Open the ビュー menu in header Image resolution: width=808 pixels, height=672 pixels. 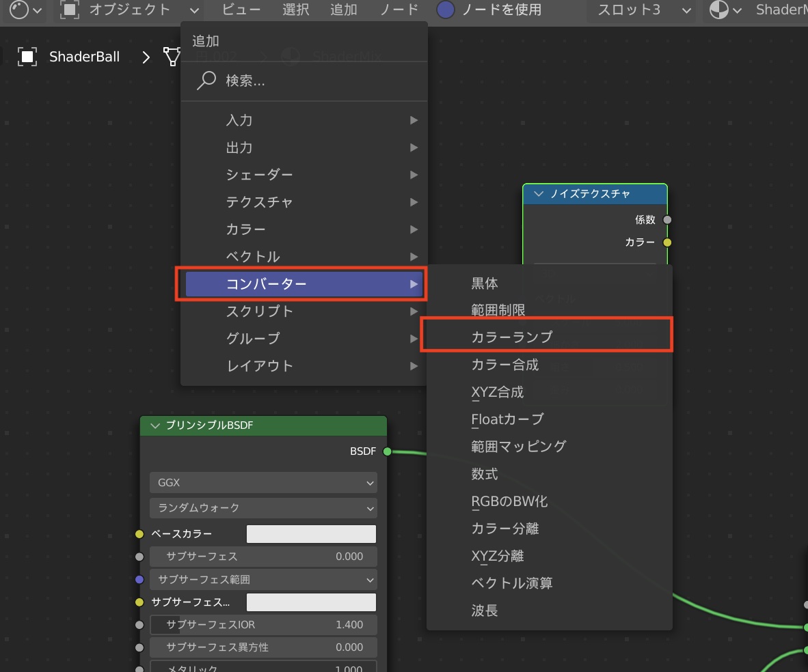coord(241,10)
